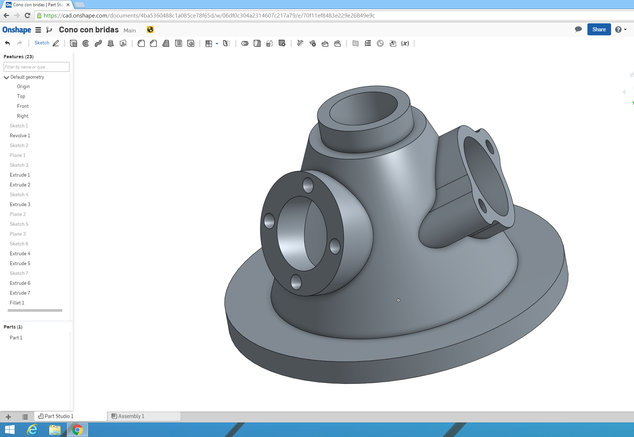Open the pattern tools dropdown arrow
Image resolution: width=634 pixels, height=437 pixels.
pos(217,43)
